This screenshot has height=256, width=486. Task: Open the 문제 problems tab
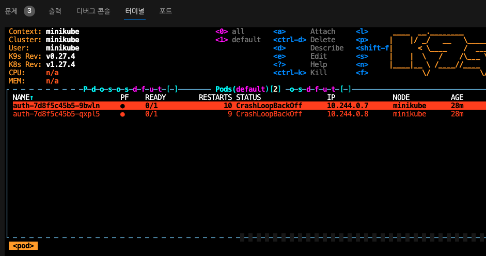click(11, 11)
